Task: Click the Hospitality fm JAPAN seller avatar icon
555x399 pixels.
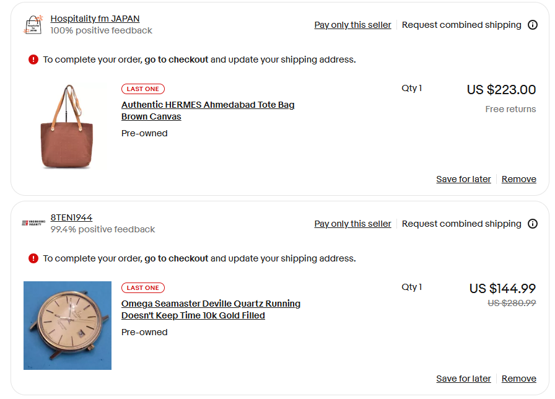Action: 33,24
